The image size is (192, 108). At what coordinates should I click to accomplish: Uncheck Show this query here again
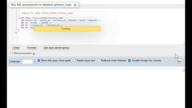point(39,61)
